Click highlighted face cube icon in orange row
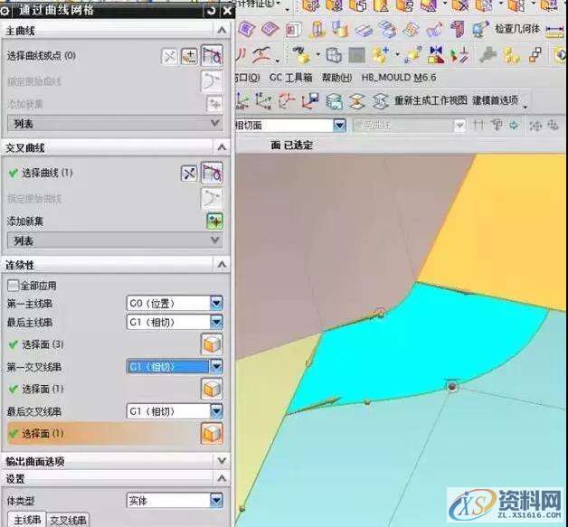568x527 pixels. pos(212,434)
